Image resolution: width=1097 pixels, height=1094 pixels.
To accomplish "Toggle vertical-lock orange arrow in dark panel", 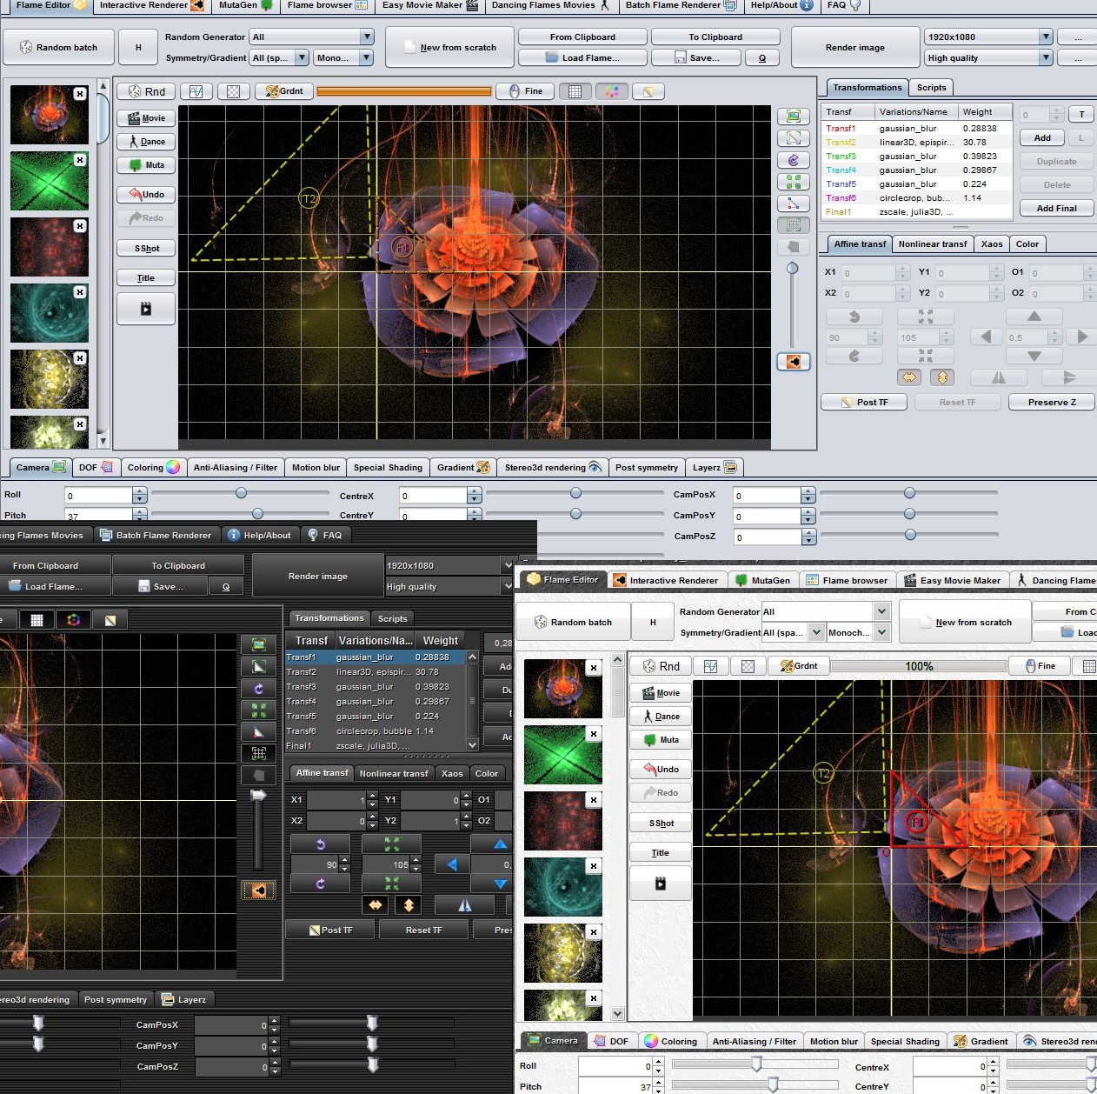I will pyautogui.click(x=409, y=905).
